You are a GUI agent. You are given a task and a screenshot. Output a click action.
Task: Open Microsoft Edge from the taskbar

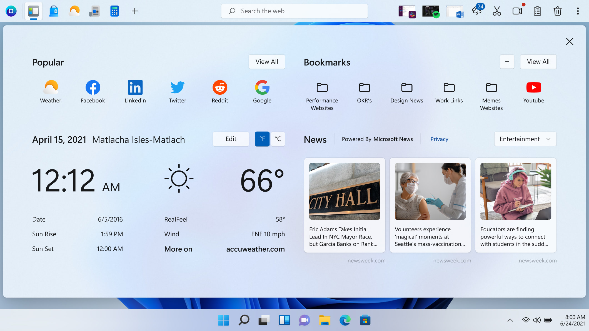[345, 320]
